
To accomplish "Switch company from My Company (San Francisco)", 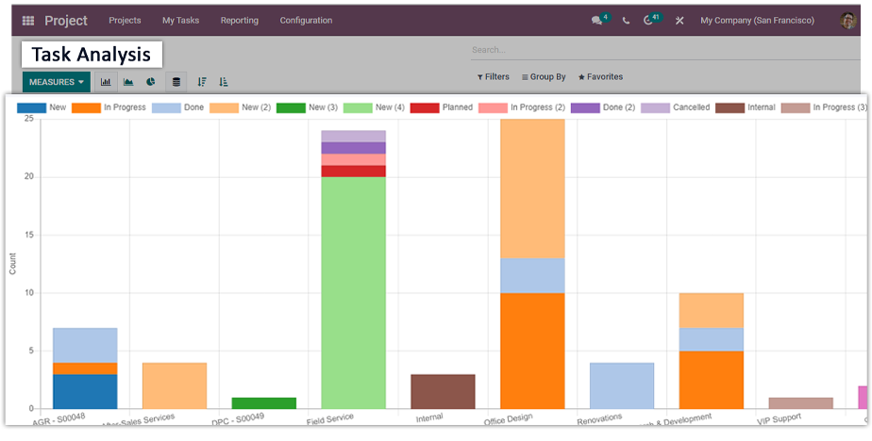I will tap(757, 21).
